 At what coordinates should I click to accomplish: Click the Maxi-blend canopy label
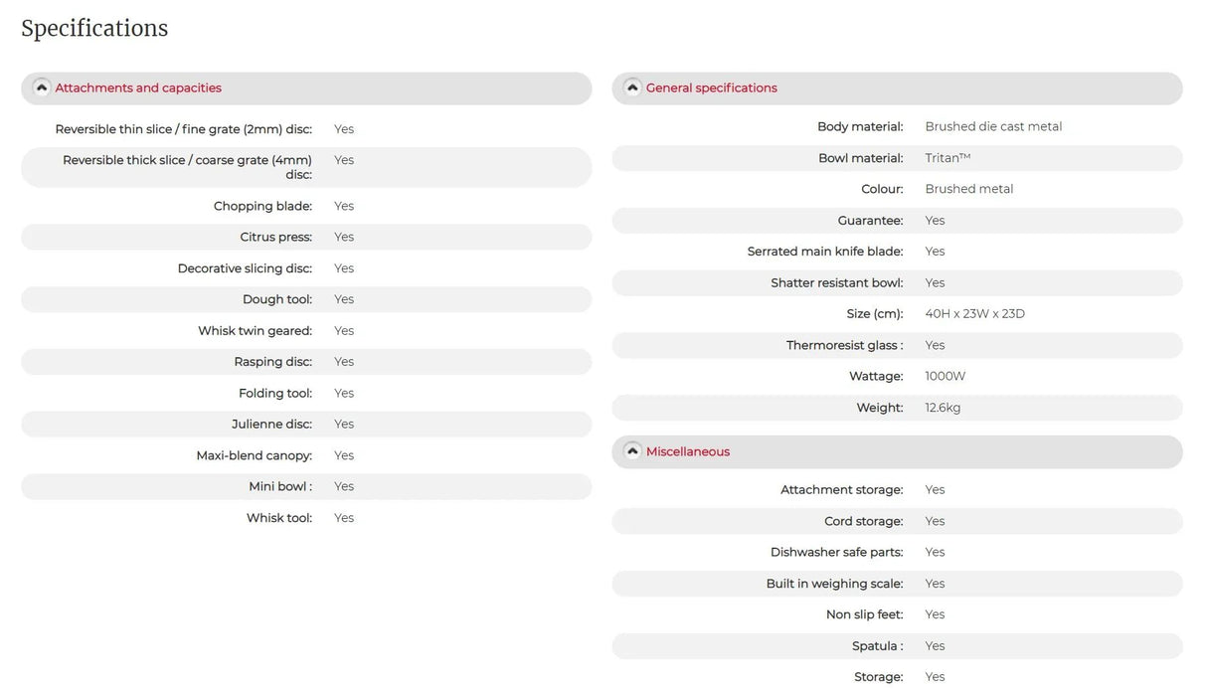pyautogui.click(x=254, y=456)
